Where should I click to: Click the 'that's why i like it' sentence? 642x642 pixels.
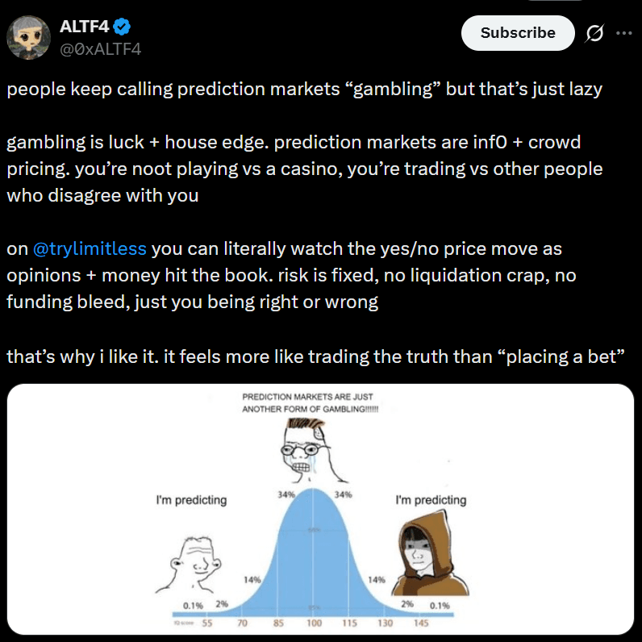pyautogui.click(x=315, y=356)
